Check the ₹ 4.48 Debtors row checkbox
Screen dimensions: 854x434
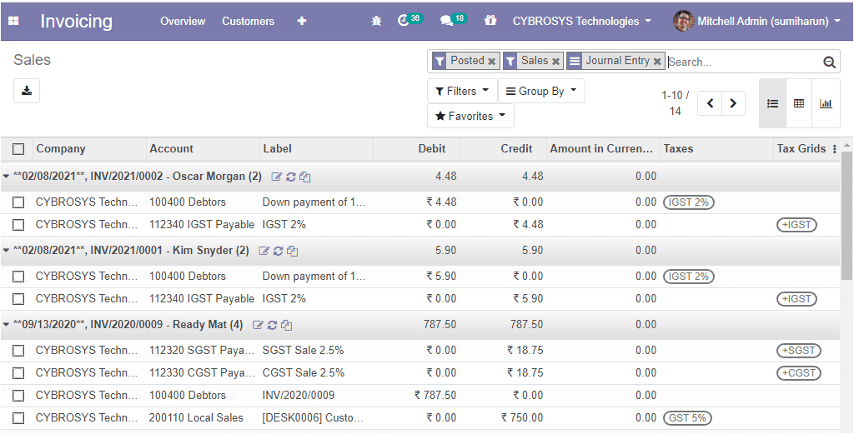[x=18, y=202]
